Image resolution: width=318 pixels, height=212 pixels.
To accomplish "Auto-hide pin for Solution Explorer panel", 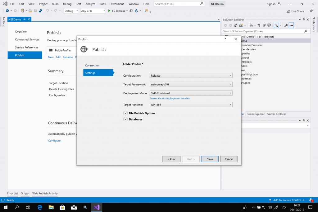I will [x=304, y=20].
